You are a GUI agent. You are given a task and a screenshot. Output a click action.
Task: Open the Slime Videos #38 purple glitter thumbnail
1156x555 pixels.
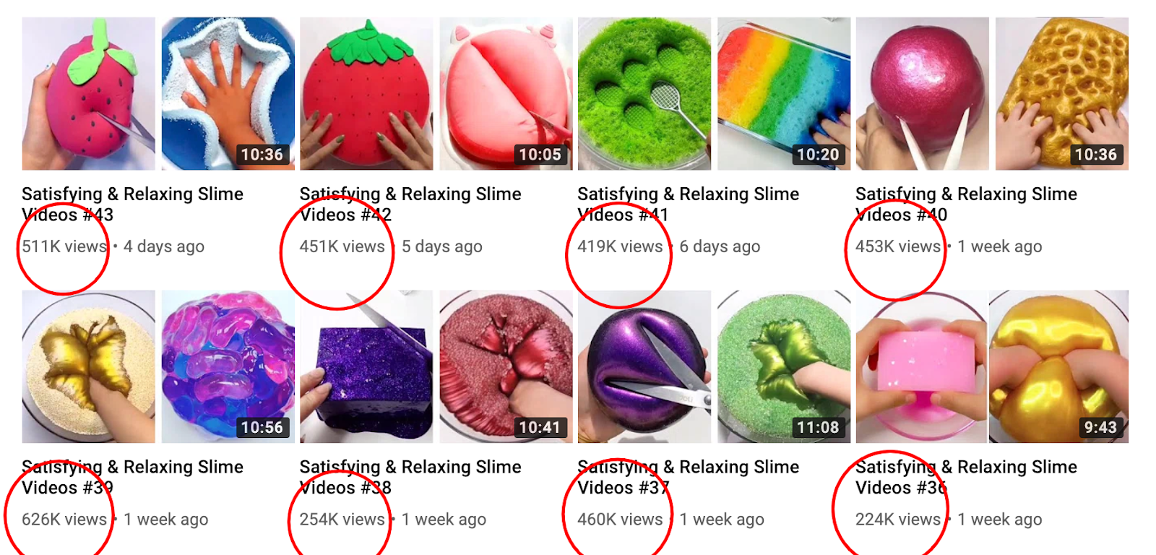pyautogui.click(x=436, y=367)
